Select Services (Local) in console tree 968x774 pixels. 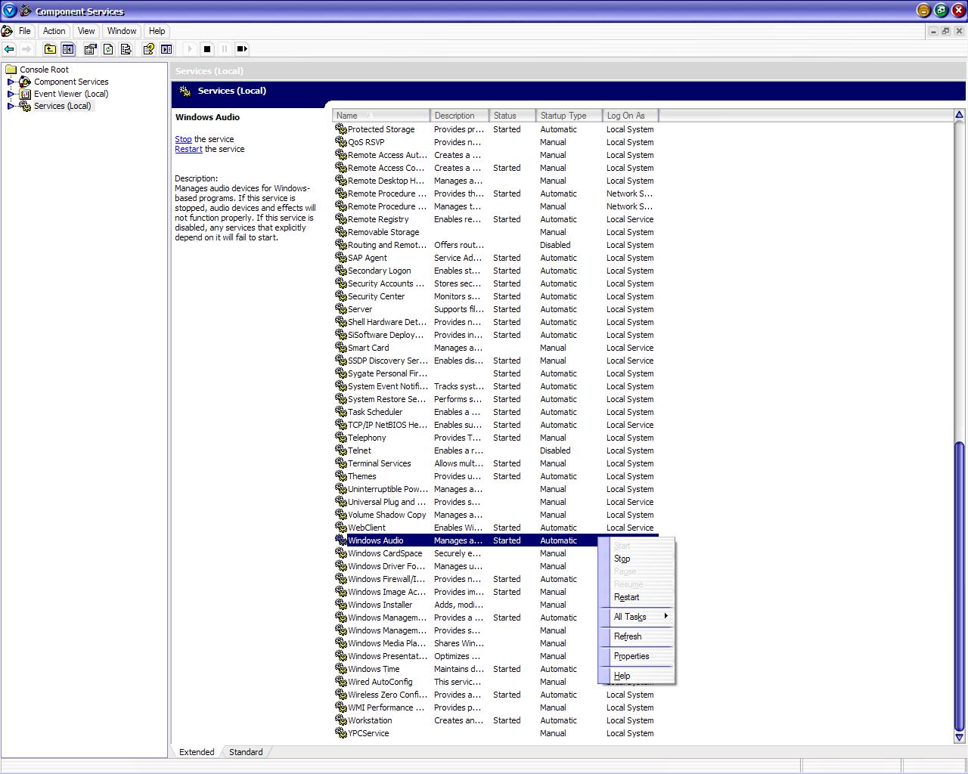coord(62,106)
